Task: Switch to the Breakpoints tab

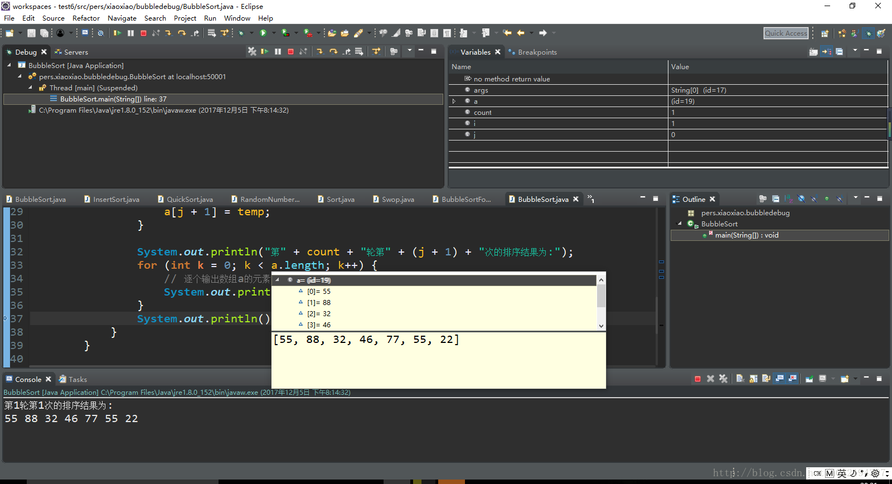Action: coord(532,52)
